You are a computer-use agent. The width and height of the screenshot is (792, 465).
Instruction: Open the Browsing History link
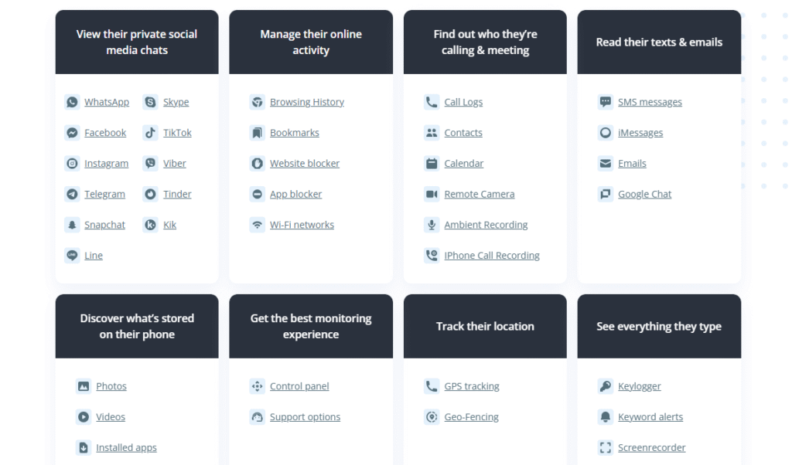[x=306, y=102]
